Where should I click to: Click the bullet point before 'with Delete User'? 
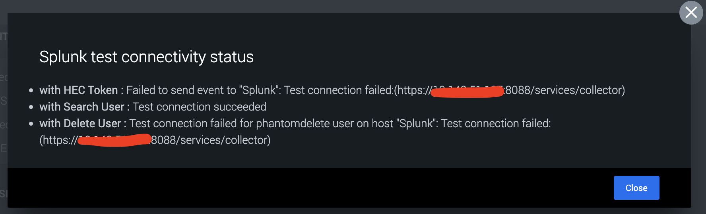[31, 124]
